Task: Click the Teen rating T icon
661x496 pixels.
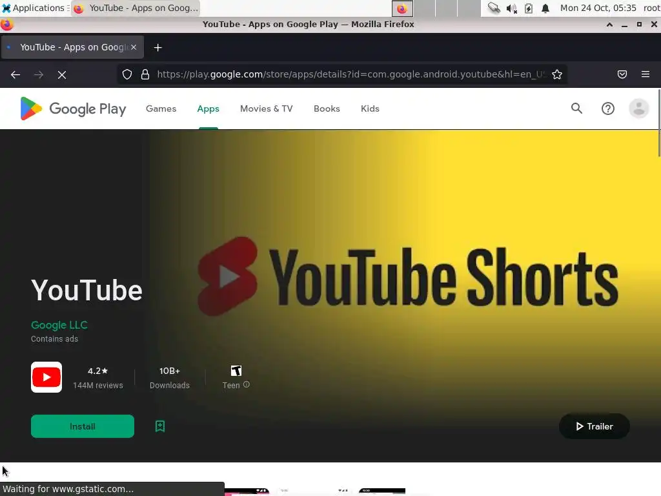Action: pos(236,371)
